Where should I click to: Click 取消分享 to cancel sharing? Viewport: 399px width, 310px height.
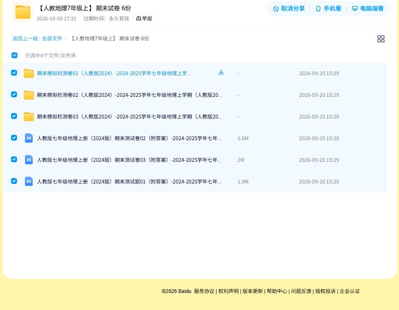point(289,8)
